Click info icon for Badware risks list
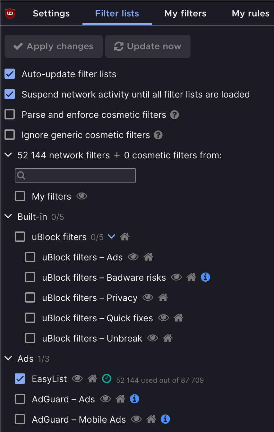Screen dimensions: 274x432 pyautogui.click(x=205, y=277)
